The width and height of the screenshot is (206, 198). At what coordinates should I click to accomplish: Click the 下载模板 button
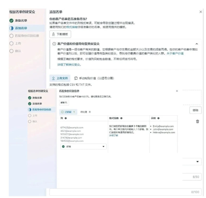pos(60,34)
